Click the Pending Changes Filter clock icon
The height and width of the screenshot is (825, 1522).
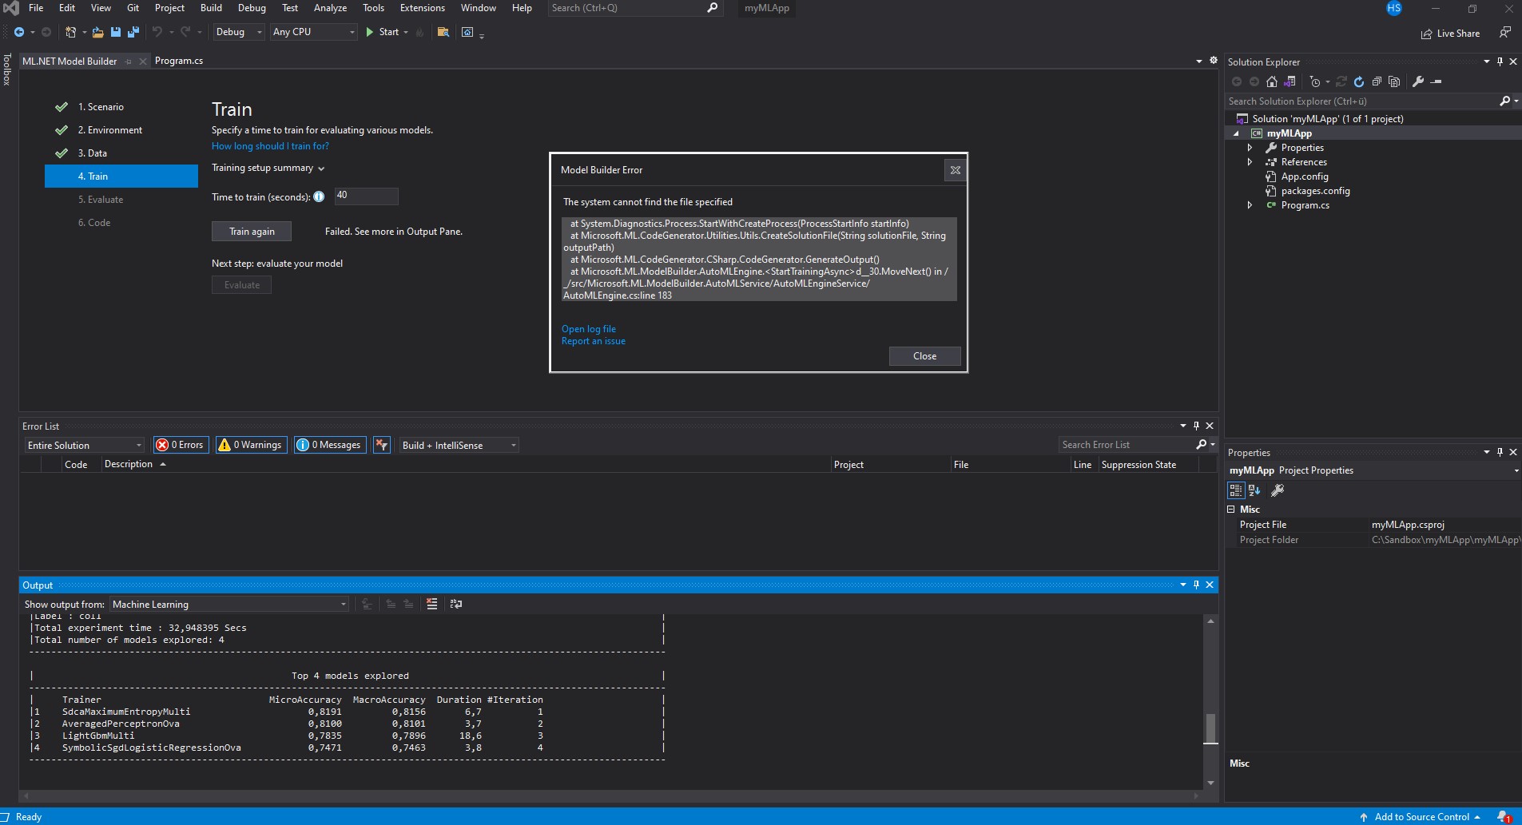click(1315, 81)
